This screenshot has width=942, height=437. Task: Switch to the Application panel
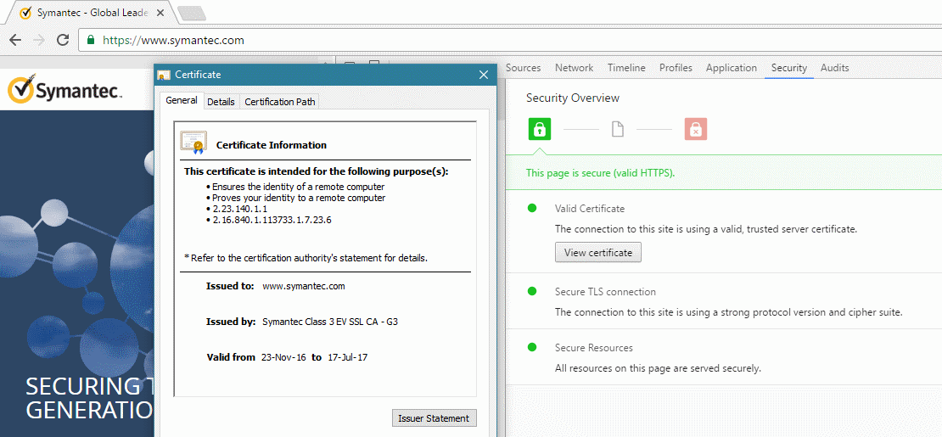point(732,68)
